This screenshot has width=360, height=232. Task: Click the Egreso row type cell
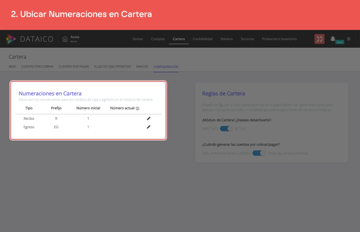(x=29, y=127)
